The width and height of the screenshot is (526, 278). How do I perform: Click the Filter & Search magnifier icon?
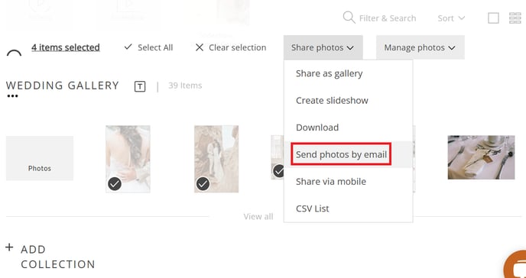[349, 18]
